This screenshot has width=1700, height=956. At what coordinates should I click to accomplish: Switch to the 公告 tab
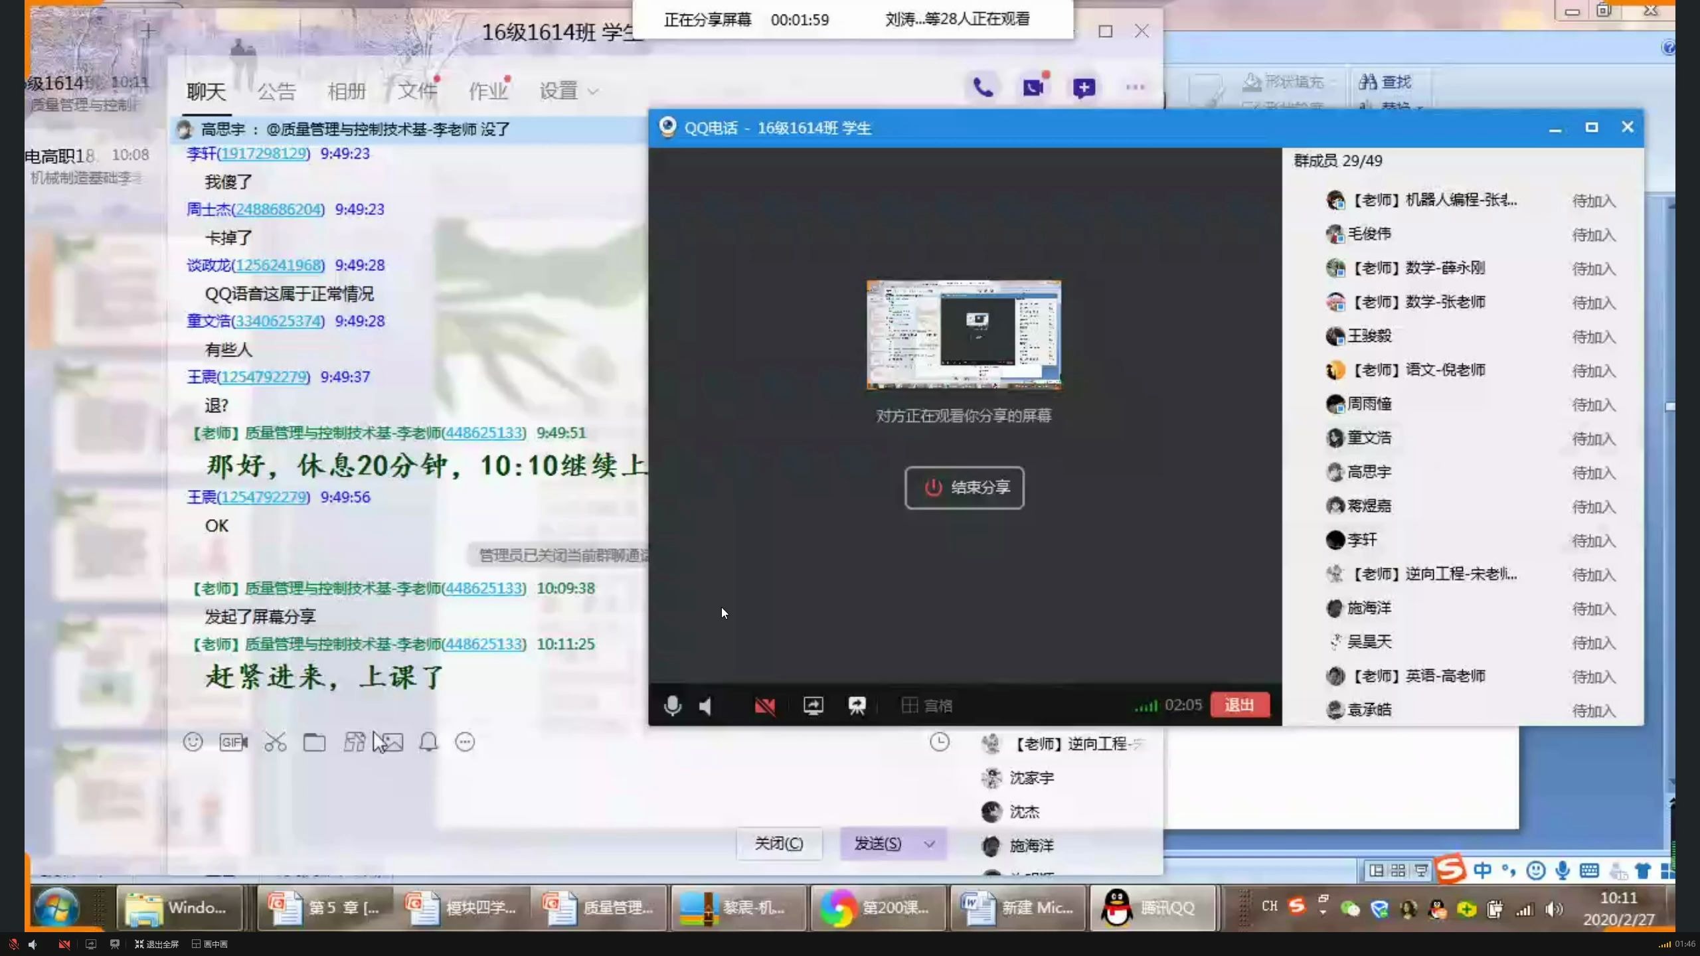click(277, 91)
